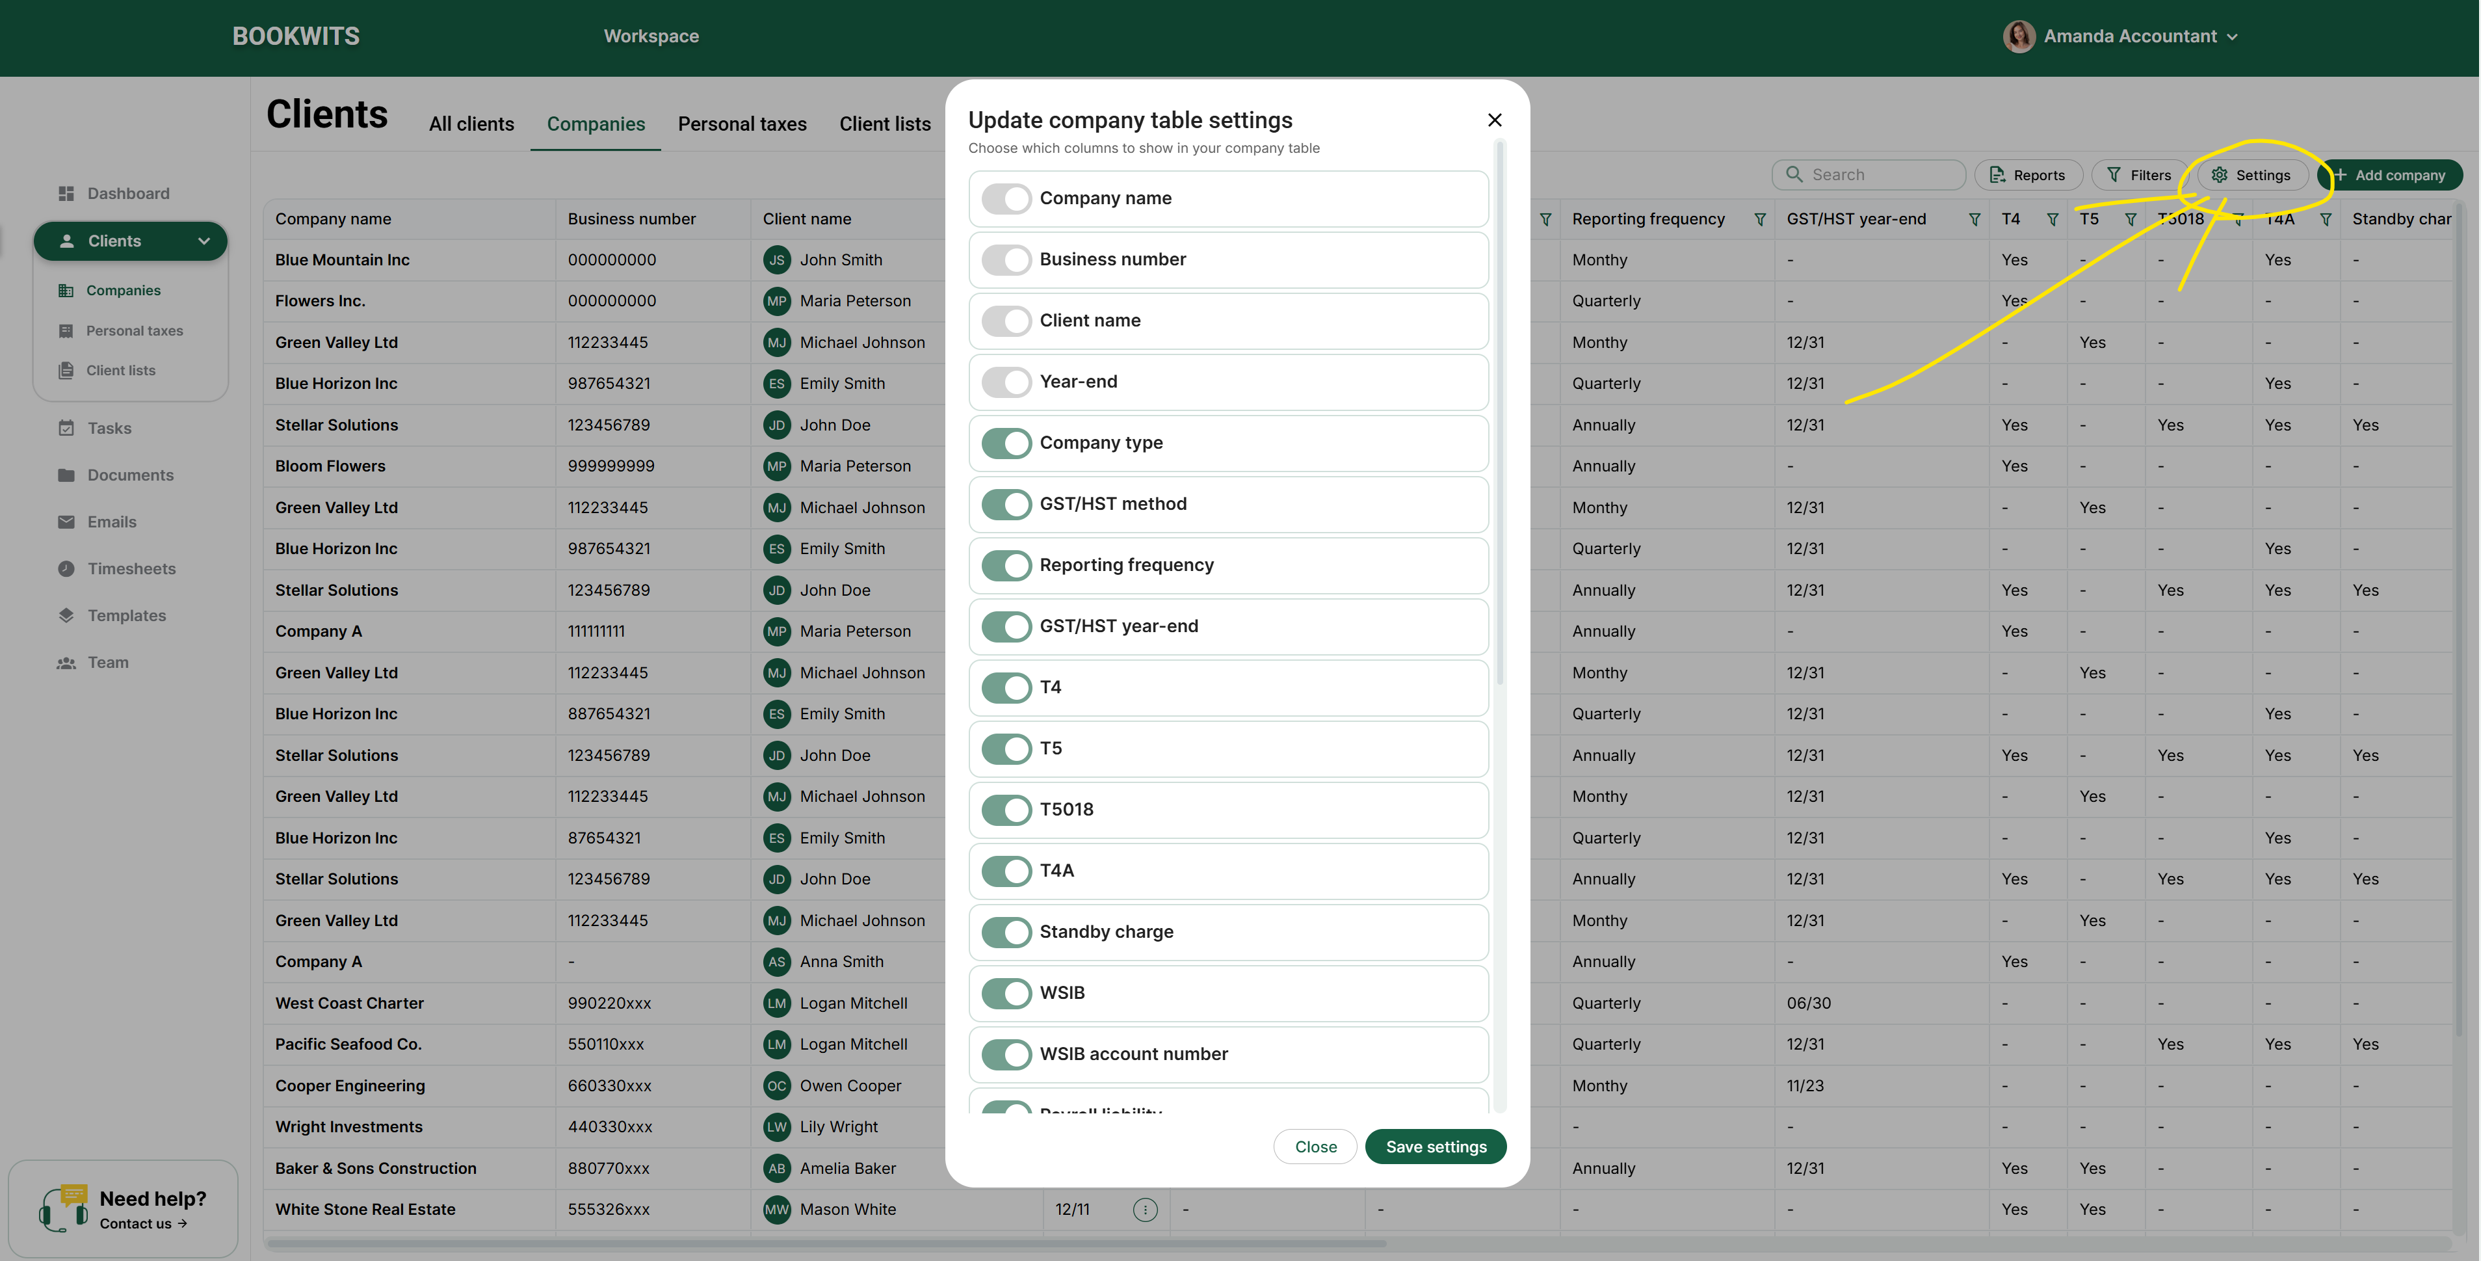Open Dashboard from the sidebar
Viewport: 2481px width, 1261px height.
click(x=114, y=194)
